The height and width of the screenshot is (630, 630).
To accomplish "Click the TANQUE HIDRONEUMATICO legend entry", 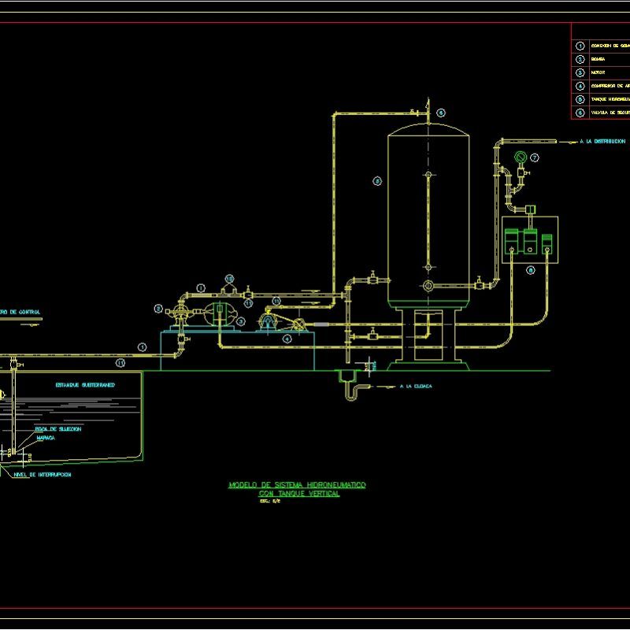I will pyautogui.click(x=609, y=98).
